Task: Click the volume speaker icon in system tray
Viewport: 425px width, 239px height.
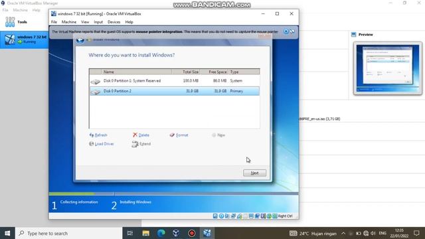Action: tap(373, 233)
